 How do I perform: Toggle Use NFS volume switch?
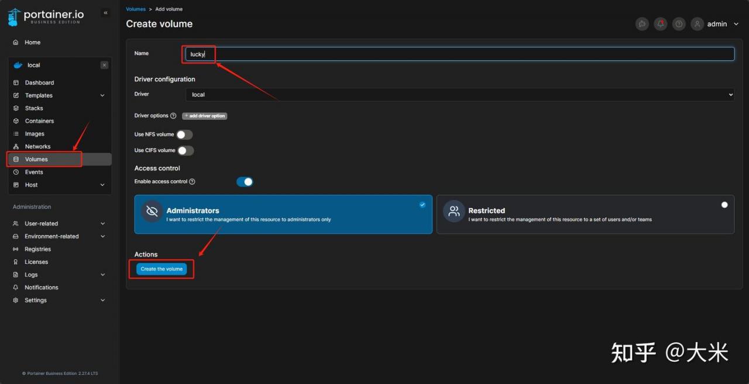[185, 134]
